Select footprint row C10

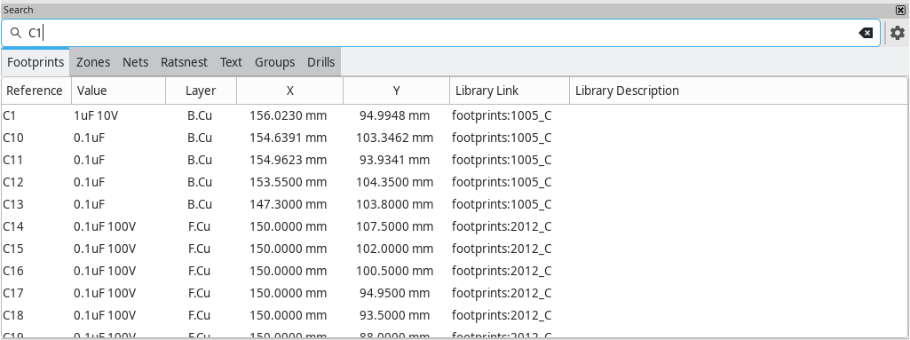click(455, 138)
